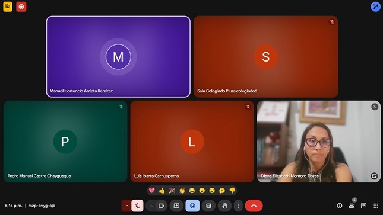Viewport: 383px width, 215px height.
Task: Send the heart reaction
Action: [x=151, y=190]
